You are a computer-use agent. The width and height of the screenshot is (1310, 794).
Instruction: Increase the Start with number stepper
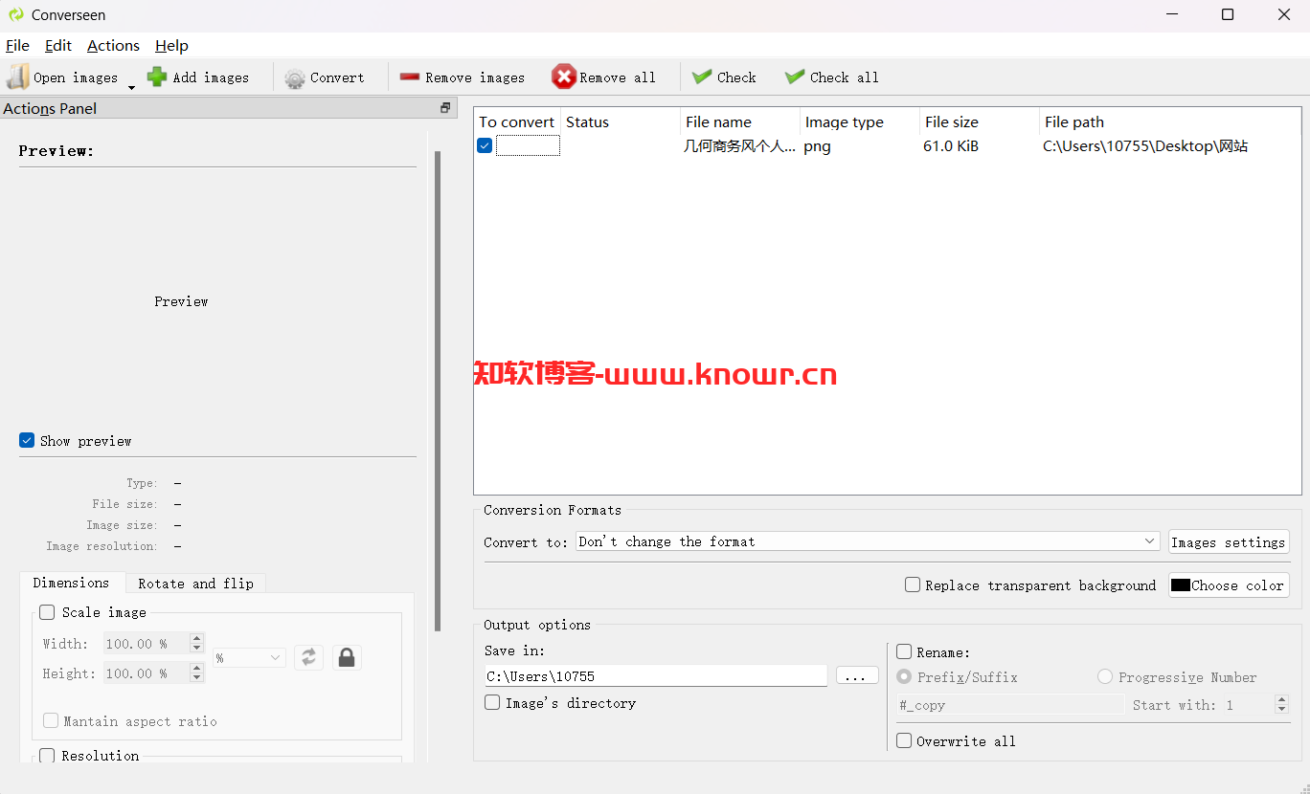[x=1282, y=699]
